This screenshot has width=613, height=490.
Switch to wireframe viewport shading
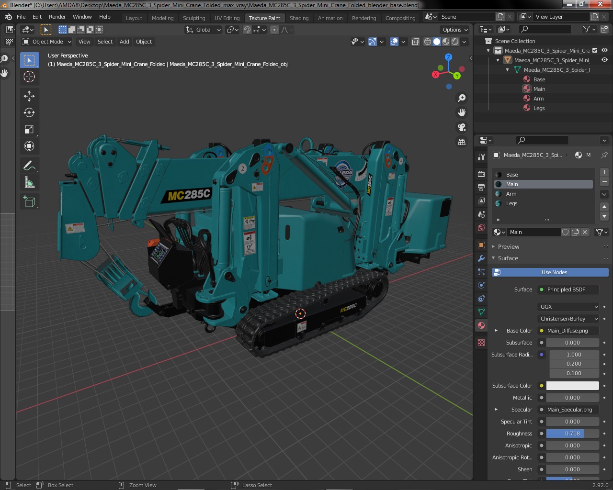(428, 42)
